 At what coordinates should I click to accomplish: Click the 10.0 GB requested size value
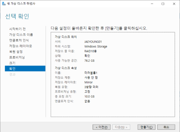tap(89, 96)
